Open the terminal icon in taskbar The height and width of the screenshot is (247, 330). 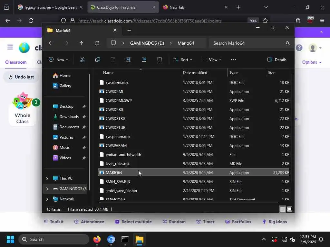point(125,239)
